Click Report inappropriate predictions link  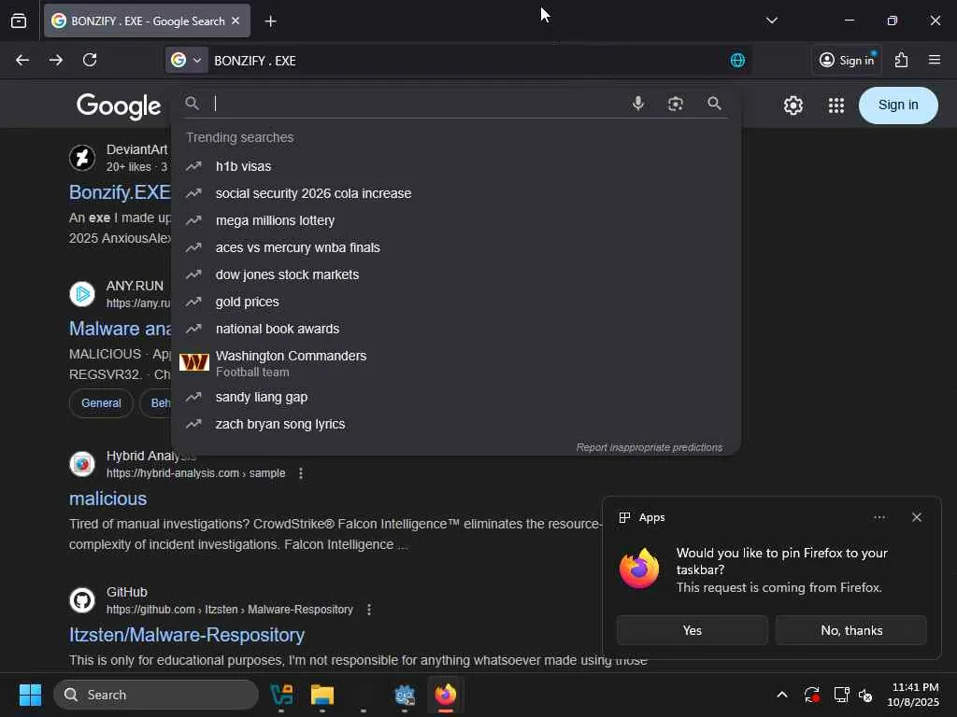tap(649, 447)
